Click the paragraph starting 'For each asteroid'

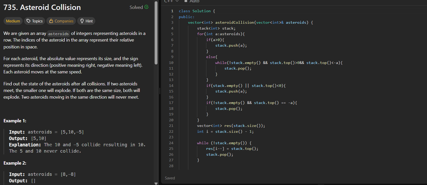click(x=73, y=65)
